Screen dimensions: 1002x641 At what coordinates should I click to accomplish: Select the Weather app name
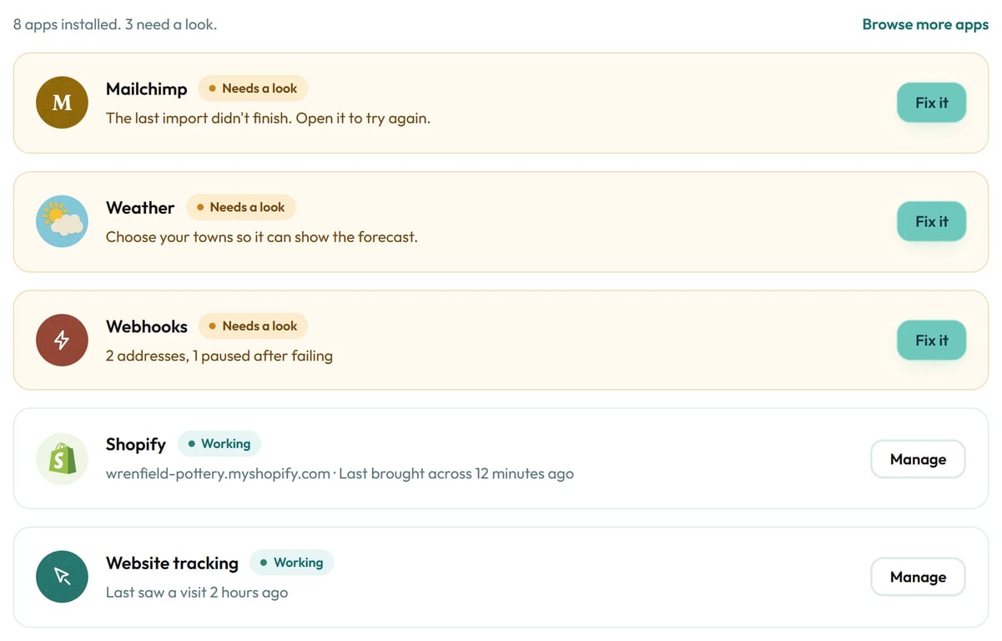pos(140,208)
